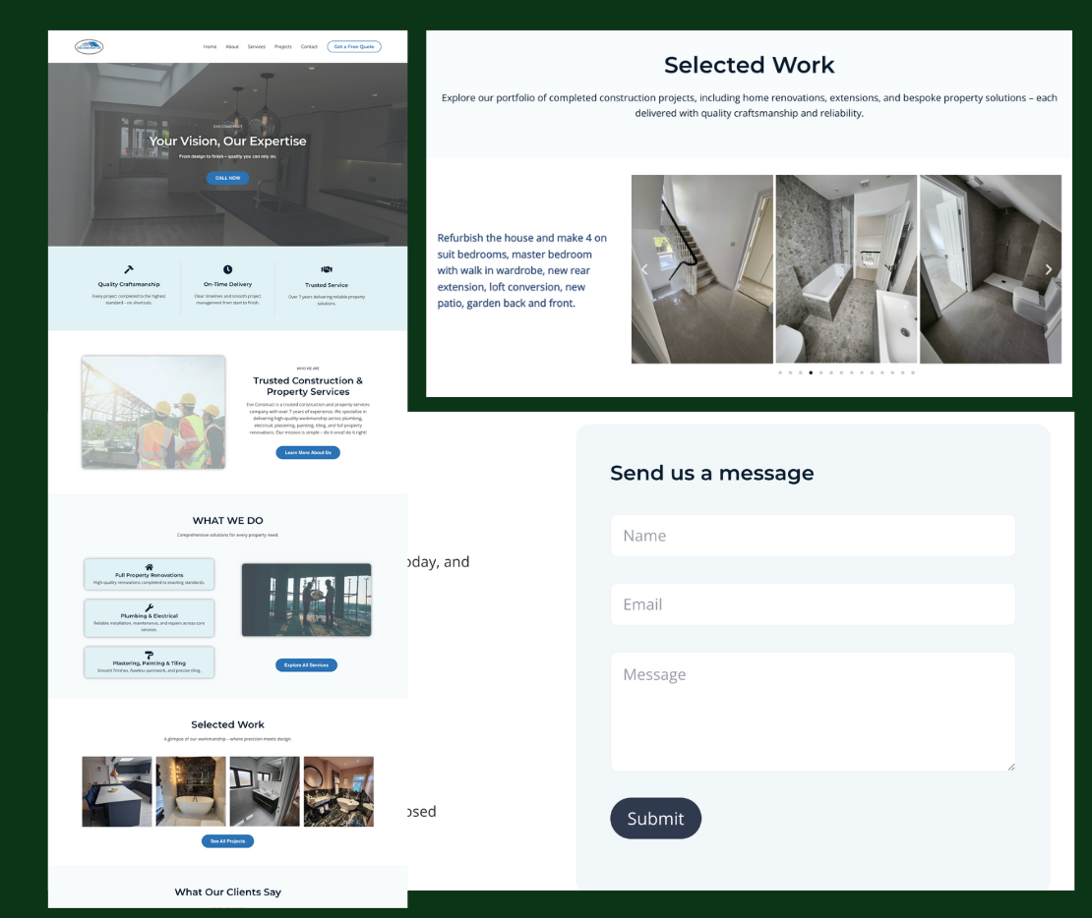Submit the contact message form
Viewport: 1092px width, 918px height.
(x=655, y=819)
